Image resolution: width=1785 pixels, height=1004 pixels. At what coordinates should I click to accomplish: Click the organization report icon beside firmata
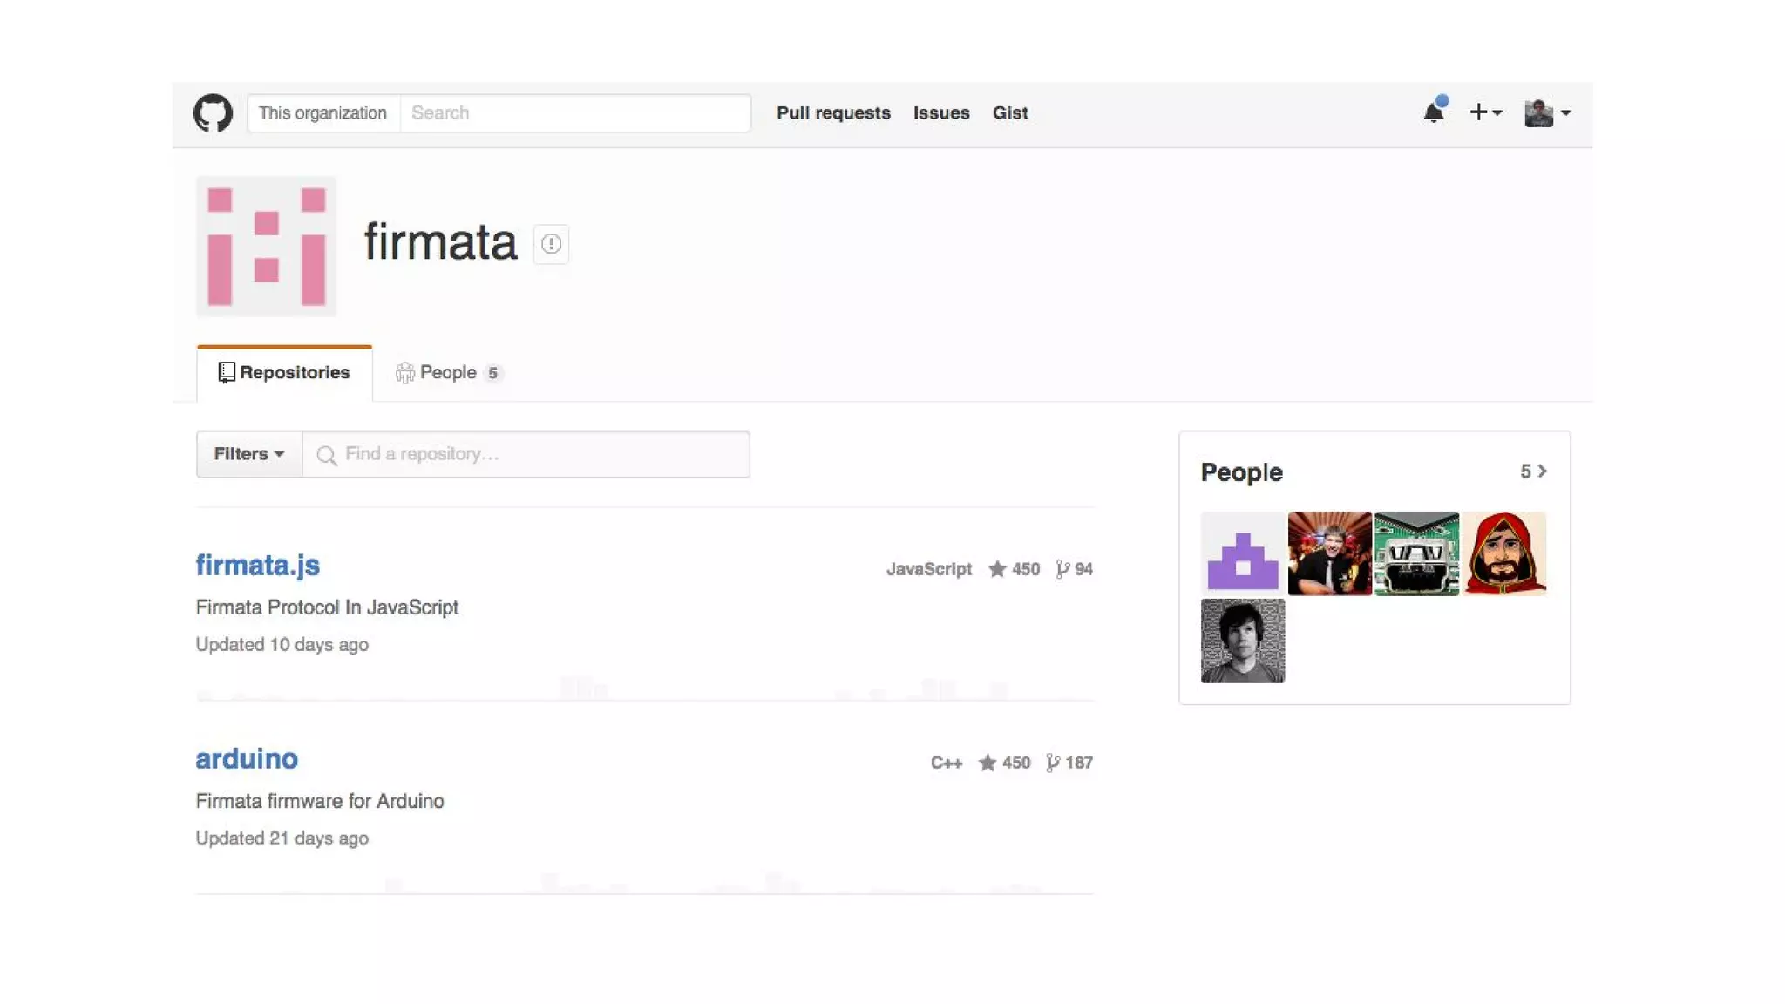point(551,244)
